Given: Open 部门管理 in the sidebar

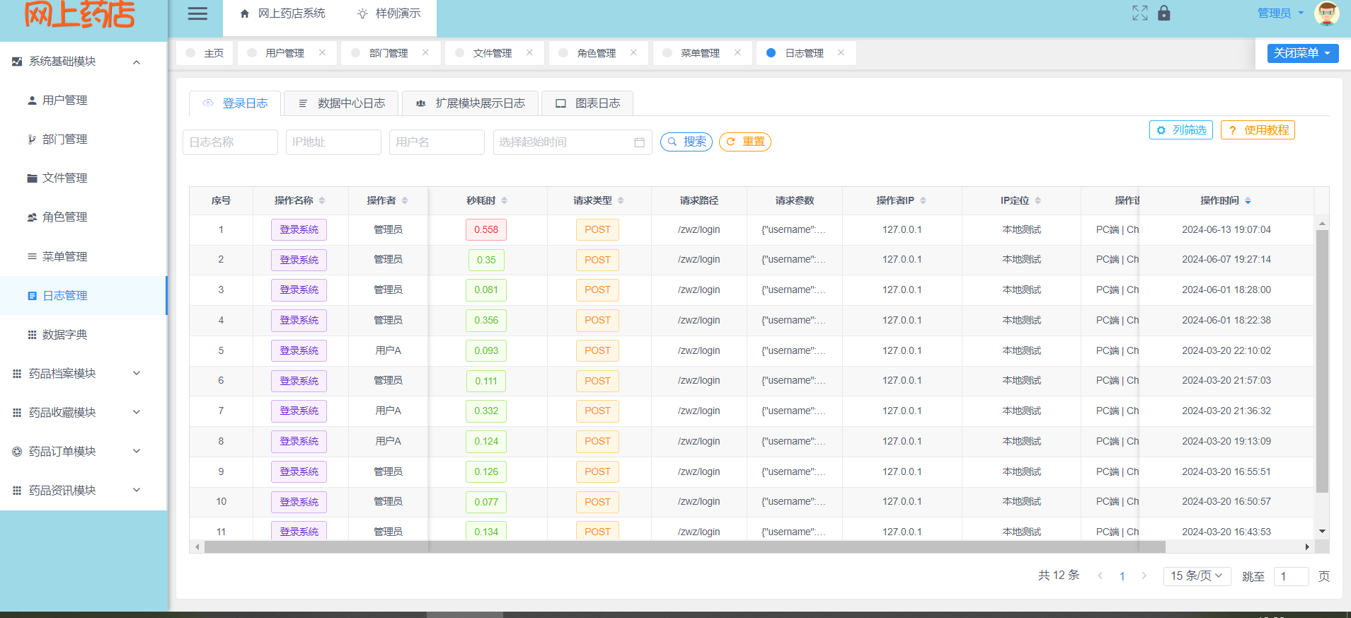Looking at the screenshot, I should coord(64,139).
